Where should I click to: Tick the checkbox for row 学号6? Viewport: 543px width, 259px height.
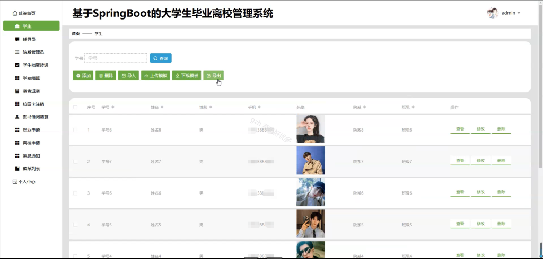[75, 193]
